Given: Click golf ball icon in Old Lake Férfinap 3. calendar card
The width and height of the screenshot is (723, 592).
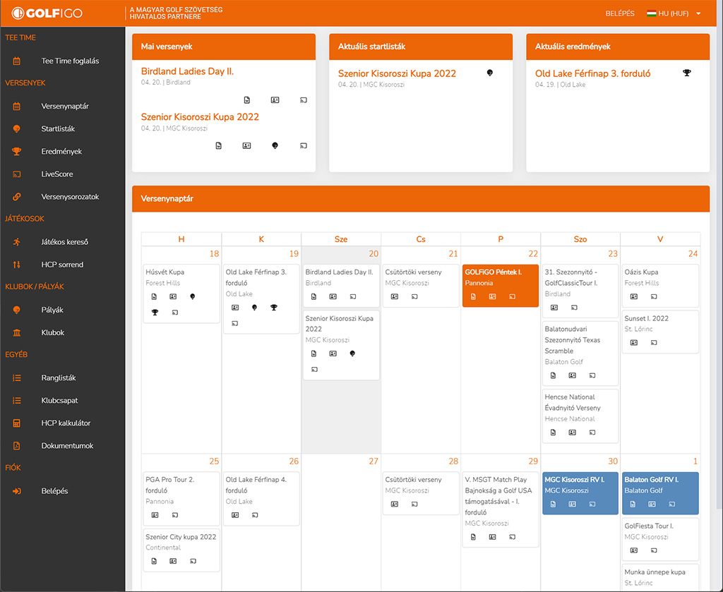Looking at the screenshot, I should [x=254, y=307].
